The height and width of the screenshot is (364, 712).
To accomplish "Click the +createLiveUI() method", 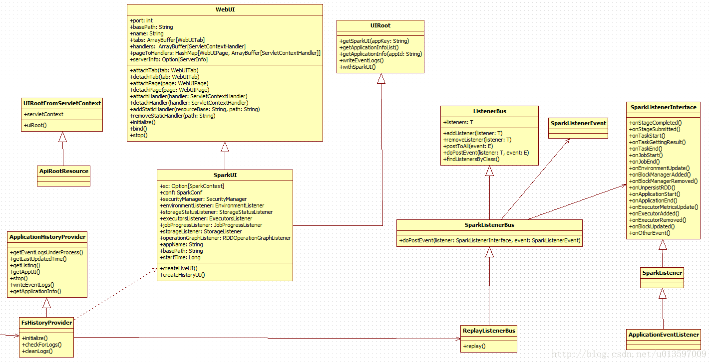I will click(x=178, y=268).
